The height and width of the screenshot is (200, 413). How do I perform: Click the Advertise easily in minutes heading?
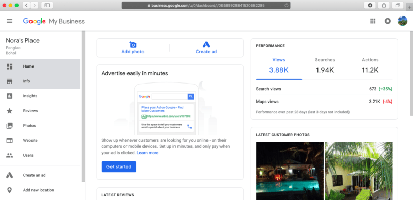(135, 73)
